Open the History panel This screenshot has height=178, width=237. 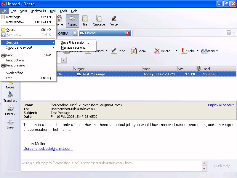pos(10,110)
